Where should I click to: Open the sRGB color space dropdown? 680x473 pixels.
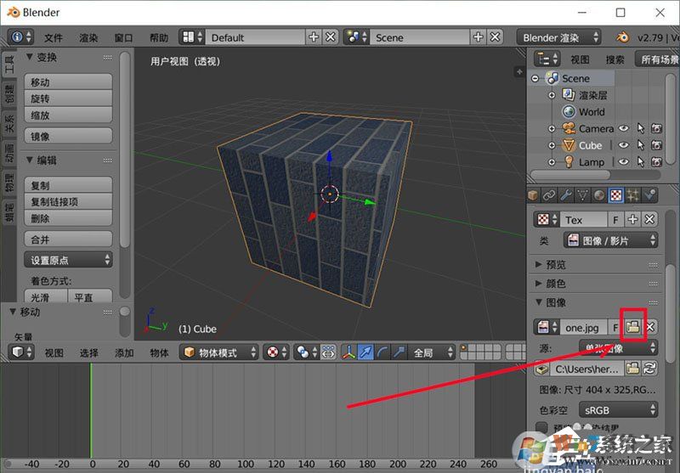[609, 410]
